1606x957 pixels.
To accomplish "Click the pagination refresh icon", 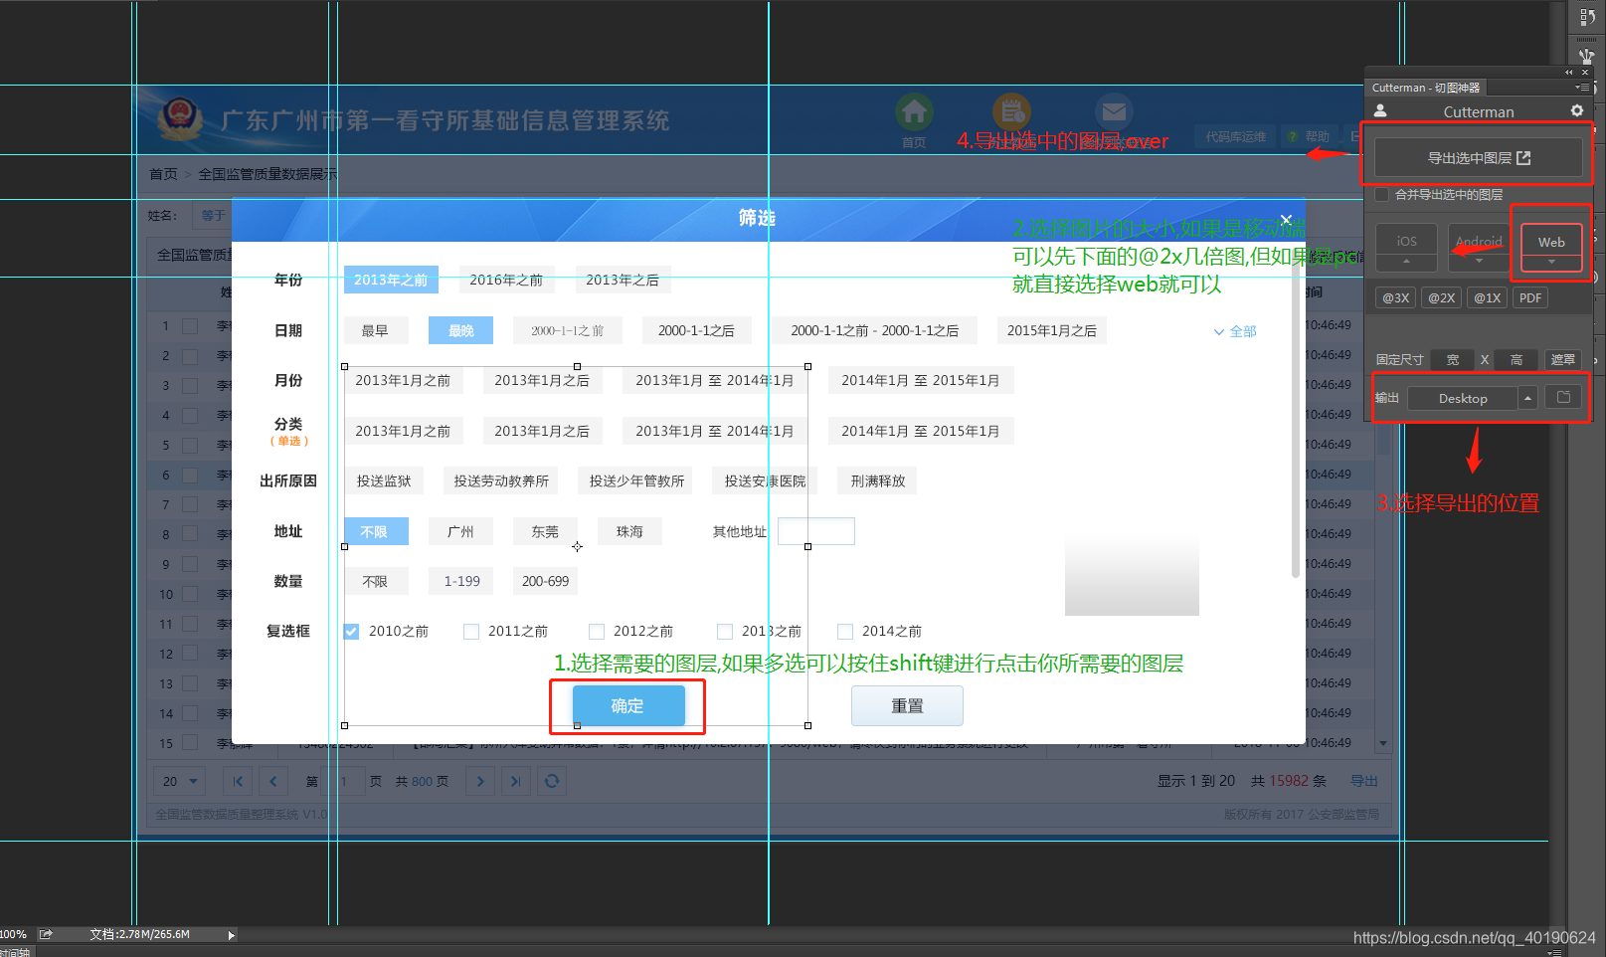I will click(x=552, y=781).
